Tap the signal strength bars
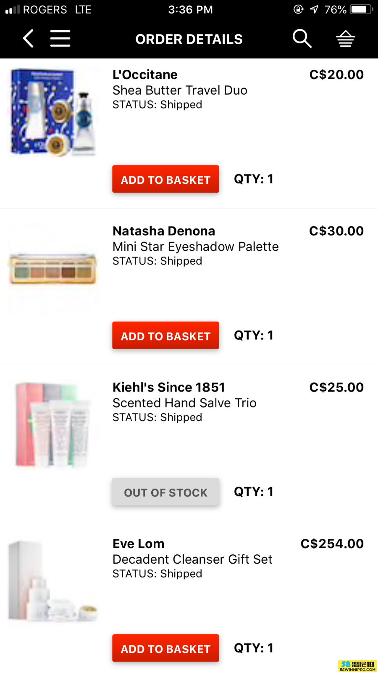Image resolution: width=378 pixels, height=673 pixels. 13,9
